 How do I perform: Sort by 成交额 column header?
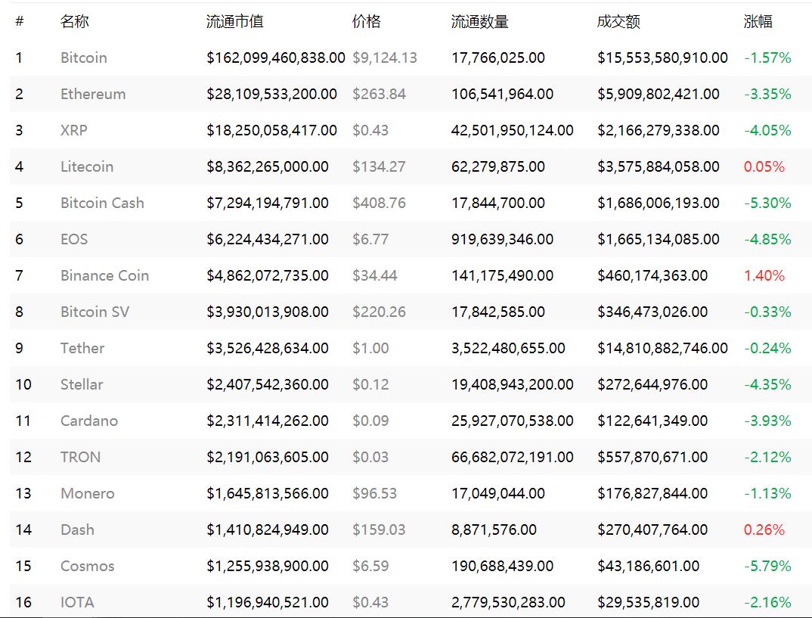pyautogui.click(x=618, y=21)
